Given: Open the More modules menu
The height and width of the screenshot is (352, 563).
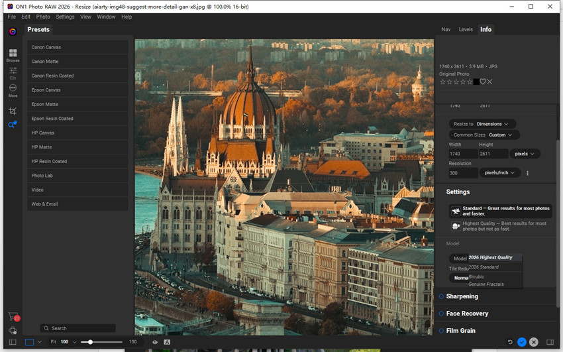Looking at the screenshot, I should click(13, 91).
